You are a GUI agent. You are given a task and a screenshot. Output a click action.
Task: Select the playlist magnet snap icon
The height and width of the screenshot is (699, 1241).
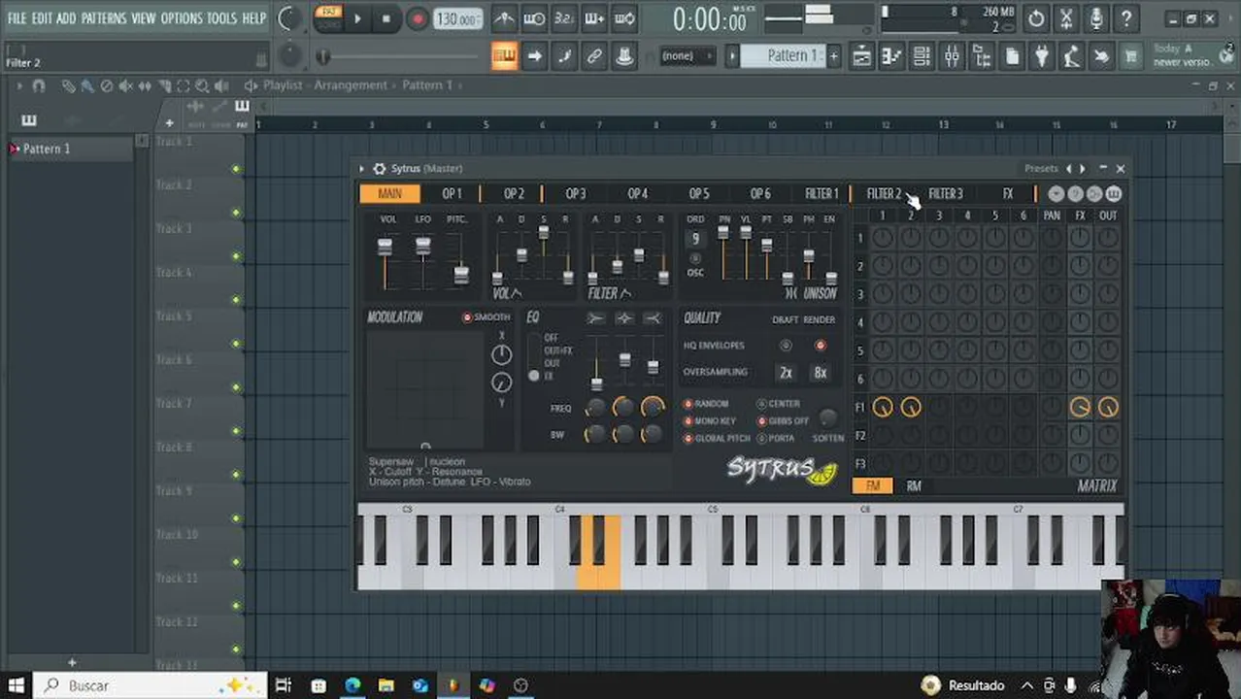pyautogui.click(x=39, y=85)
